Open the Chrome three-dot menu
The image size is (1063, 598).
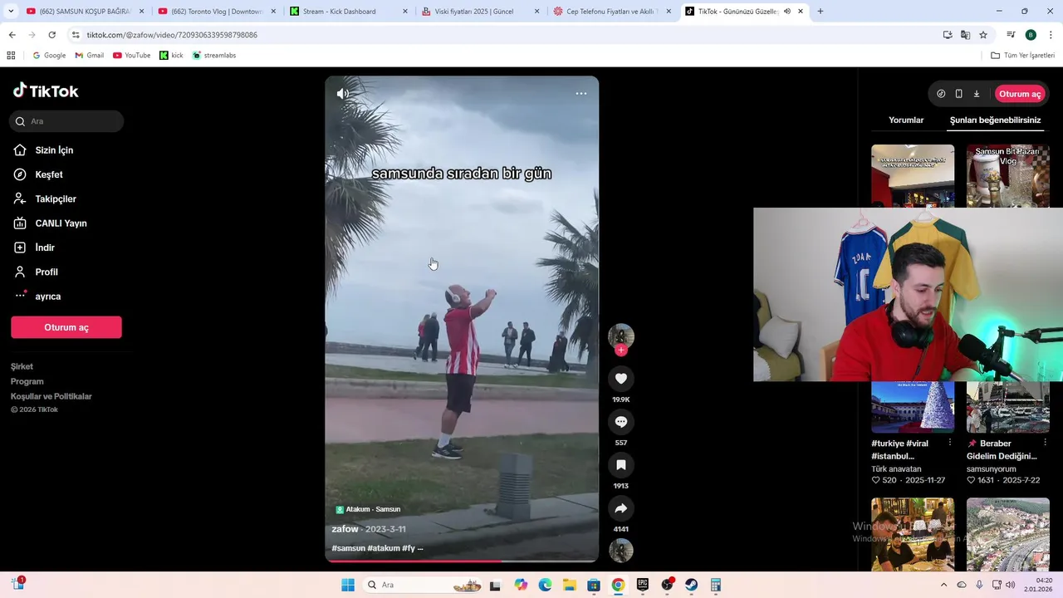pyautogui.click(x=1051, y=35)
